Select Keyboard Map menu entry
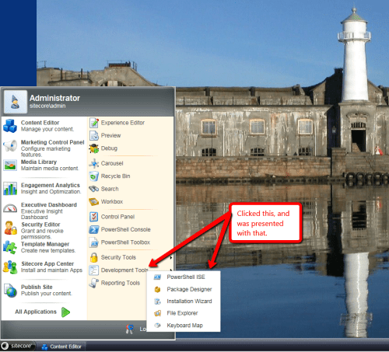This screenshot has height=352, width=389. click(x=184, y=326)
